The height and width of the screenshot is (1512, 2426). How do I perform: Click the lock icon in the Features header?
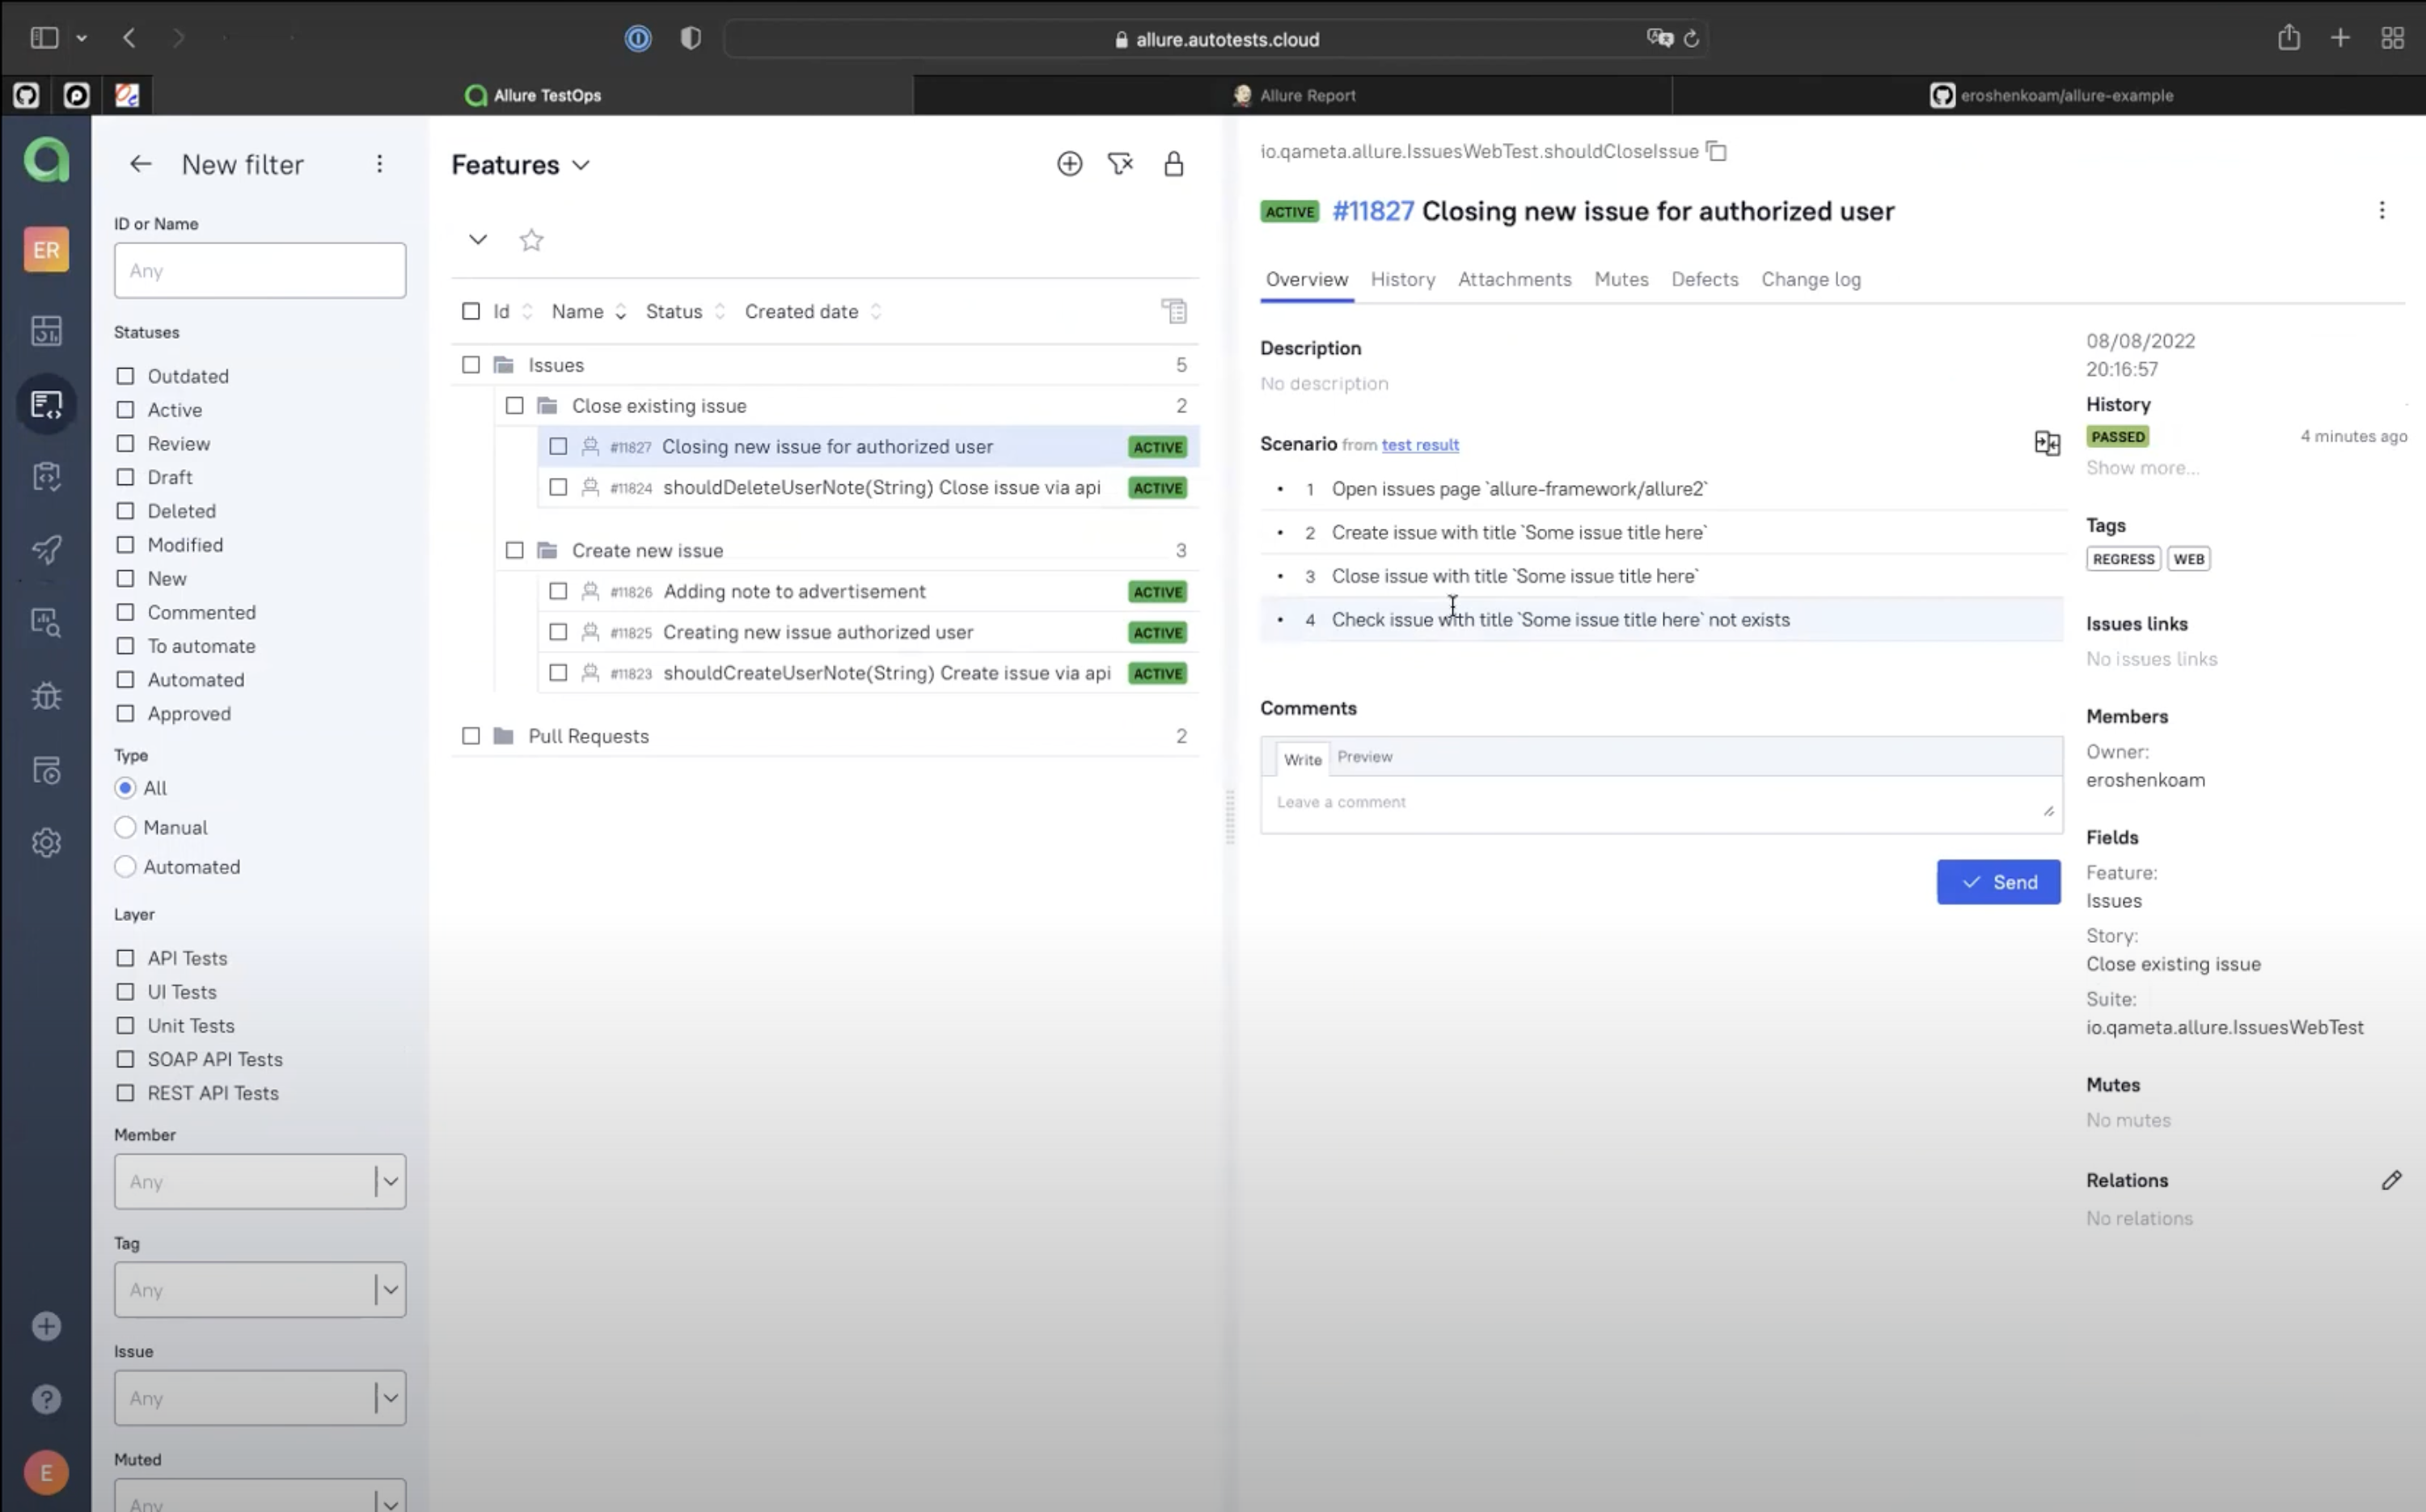[1173, 164]
